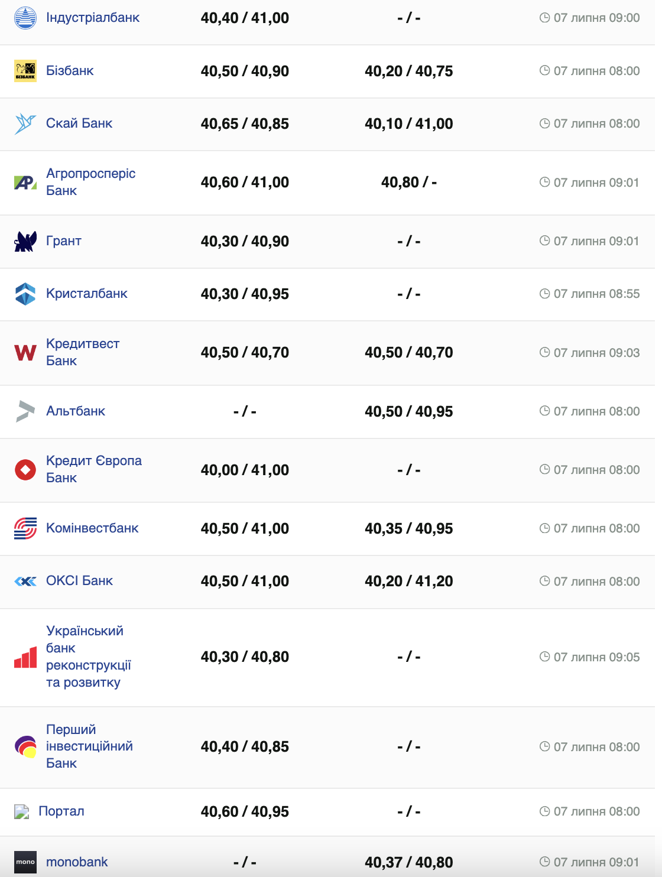This screenshot has width=662, height=877.
Task: Click the black monobank logo icon
Action: point(25,862)
